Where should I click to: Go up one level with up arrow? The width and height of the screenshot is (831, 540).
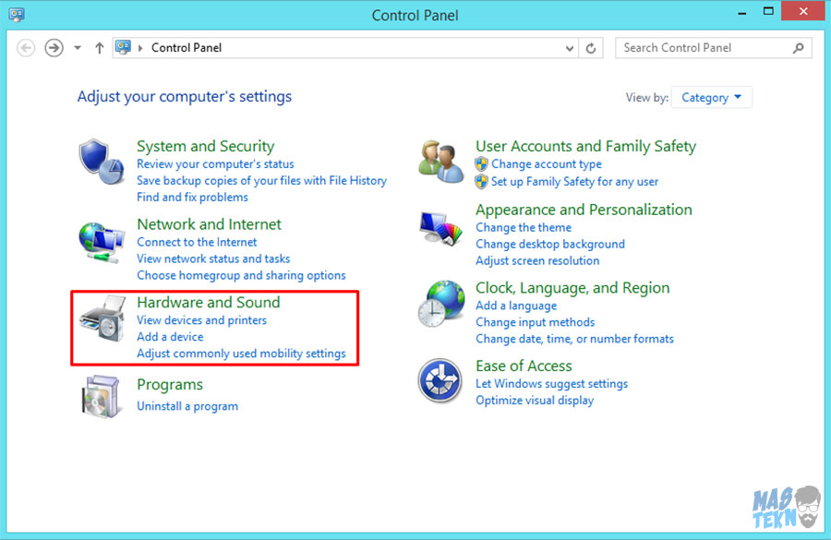pos(100,48)
